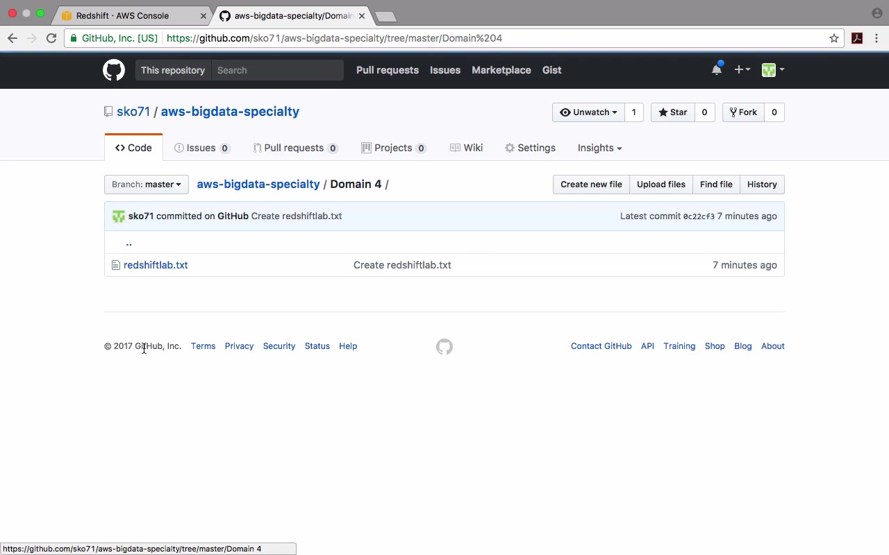
Task: Click the footer GitHub logo mark
Action: click(444, 346)
